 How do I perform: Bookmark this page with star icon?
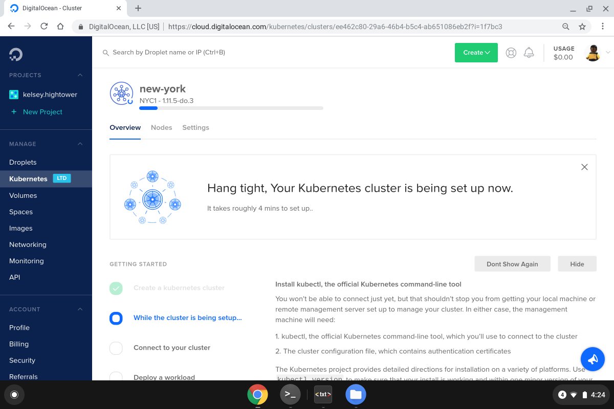click(582, 27)
